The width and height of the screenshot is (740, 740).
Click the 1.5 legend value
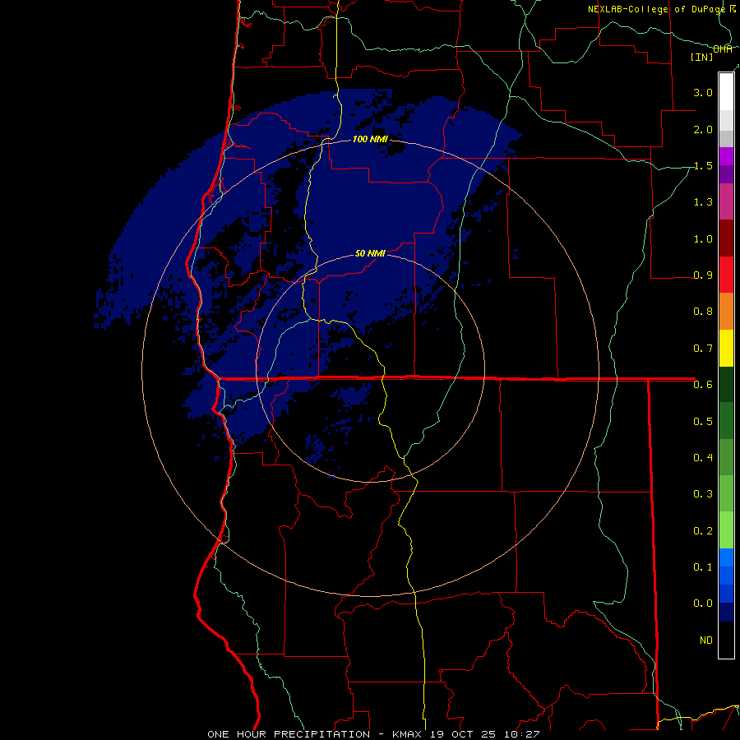pos(703,165)
